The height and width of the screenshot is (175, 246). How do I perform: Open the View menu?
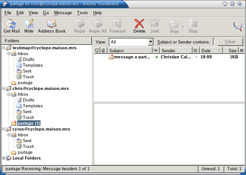click(33, 13)
